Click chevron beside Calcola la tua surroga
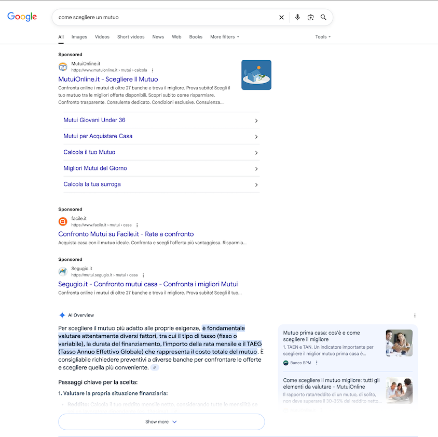 (256, 185)
